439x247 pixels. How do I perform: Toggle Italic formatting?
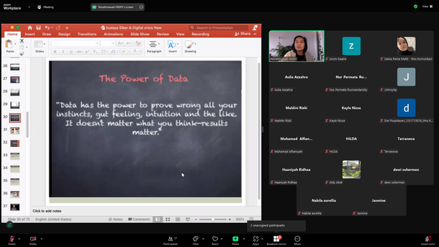click(x=63, y=51)
